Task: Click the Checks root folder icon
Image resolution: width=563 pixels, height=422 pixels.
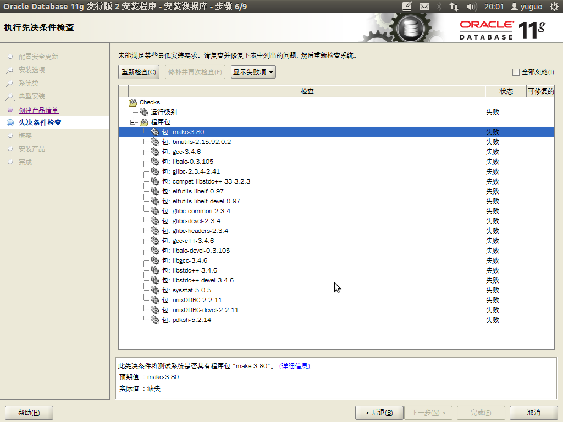Action: [133, 102]
